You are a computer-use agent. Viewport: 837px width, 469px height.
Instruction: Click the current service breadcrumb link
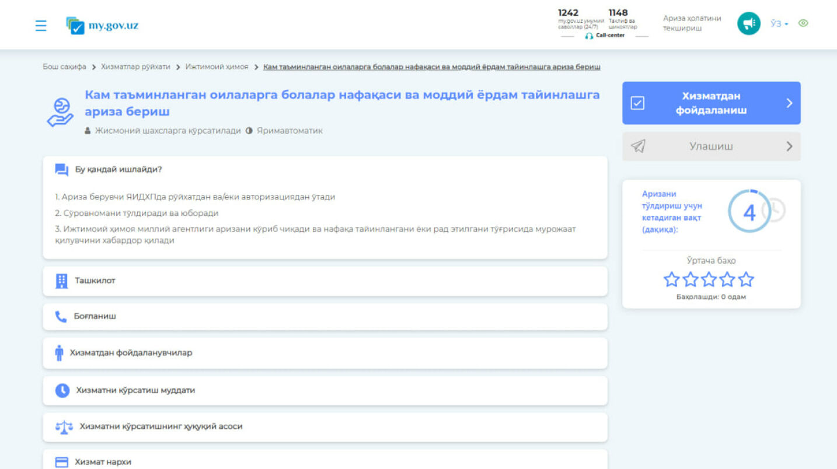pos(432,66)
